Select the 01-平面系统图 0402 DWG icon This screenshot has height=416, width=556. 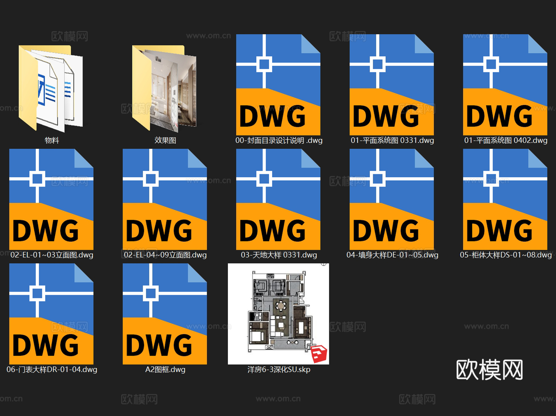pos(505,85)
